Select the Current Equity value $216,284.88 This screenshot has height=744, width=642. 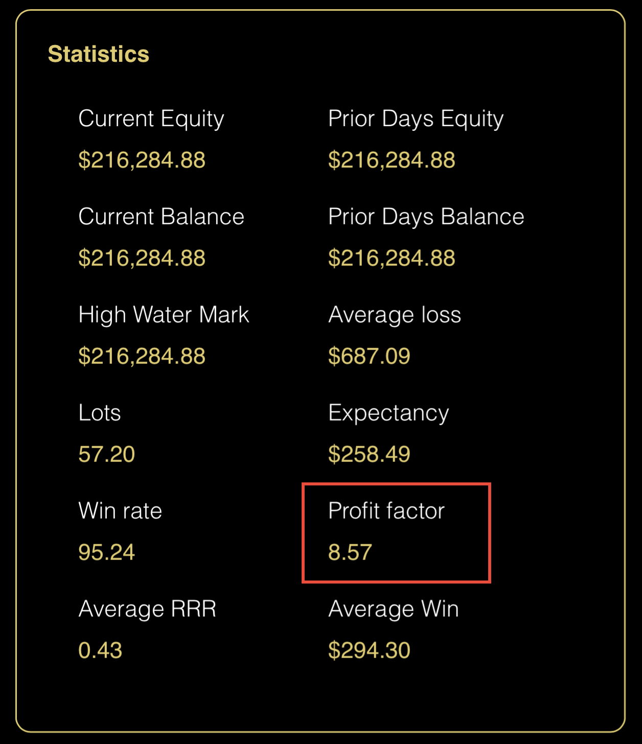(142, 160)
